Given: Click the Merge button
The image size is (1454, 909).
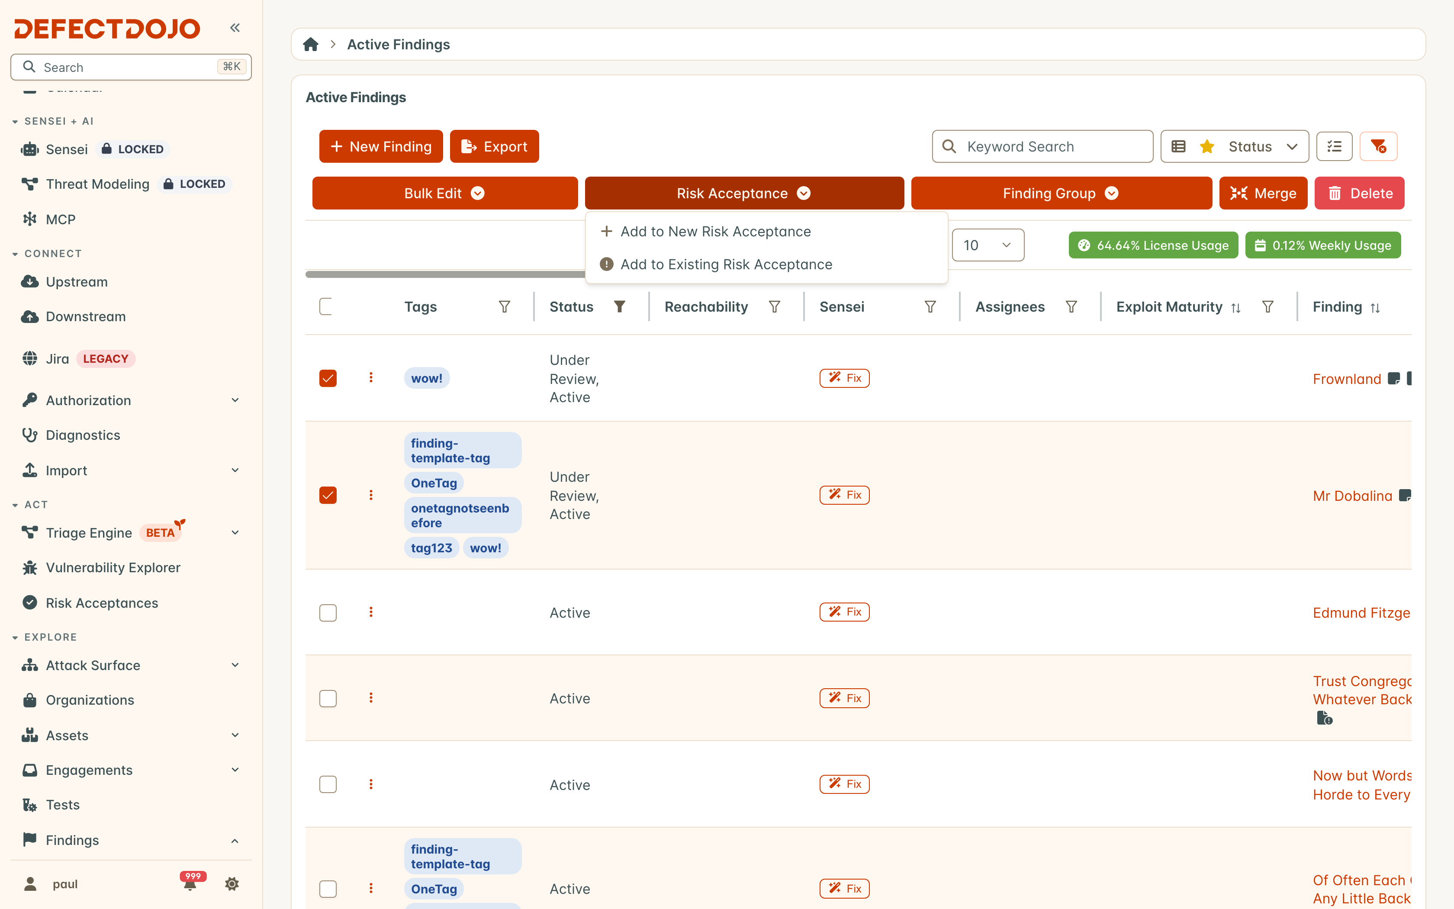Looking at the screenshot, I should coord(1263,193).
